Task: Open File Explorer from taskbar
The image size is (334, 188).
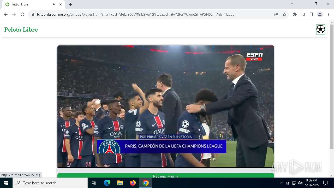Action: point(120,183)
